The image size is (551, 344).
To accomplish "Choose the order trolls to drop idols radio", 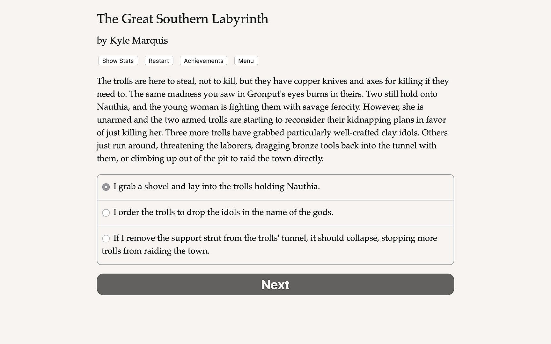I will 106,213.
